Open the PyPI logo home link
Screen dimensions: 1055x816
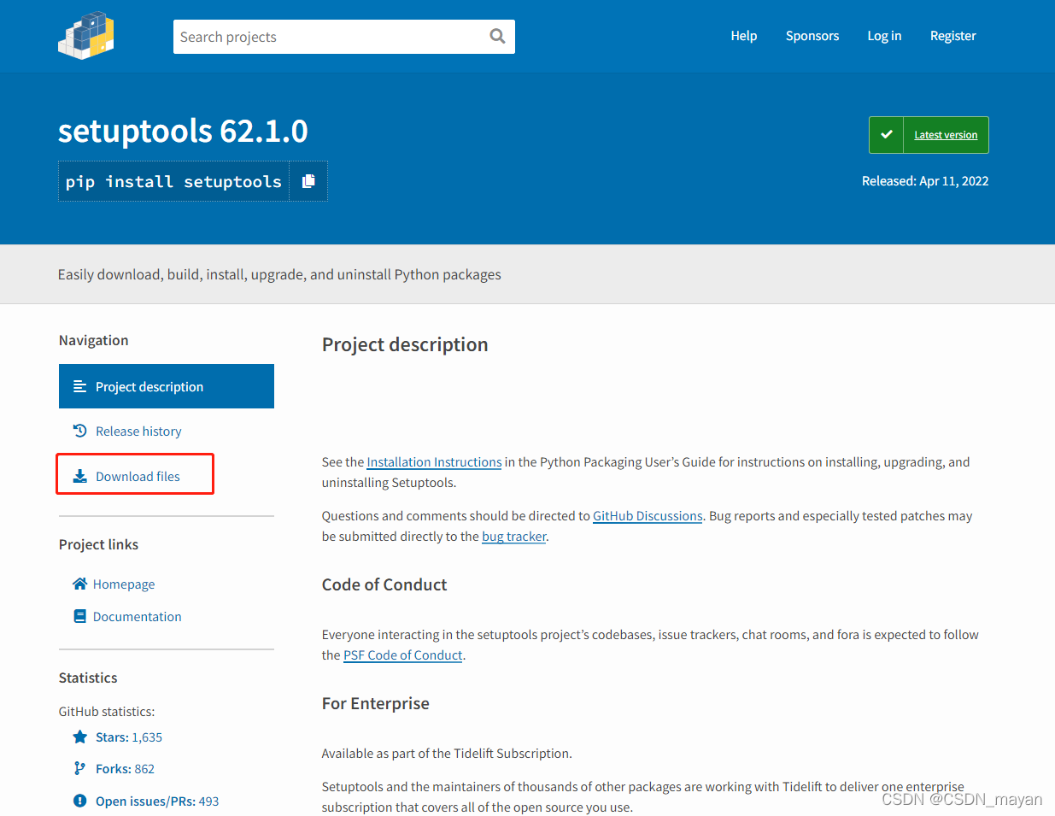click(86, 36)
